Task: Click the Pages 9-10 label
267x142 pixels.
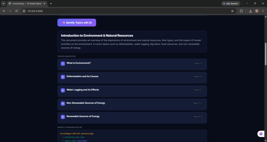Action: tap(198, 116)
